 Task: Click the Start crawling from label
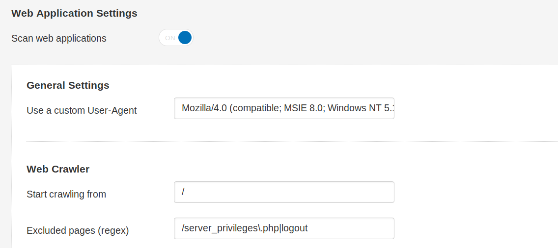tap(66, 195)
